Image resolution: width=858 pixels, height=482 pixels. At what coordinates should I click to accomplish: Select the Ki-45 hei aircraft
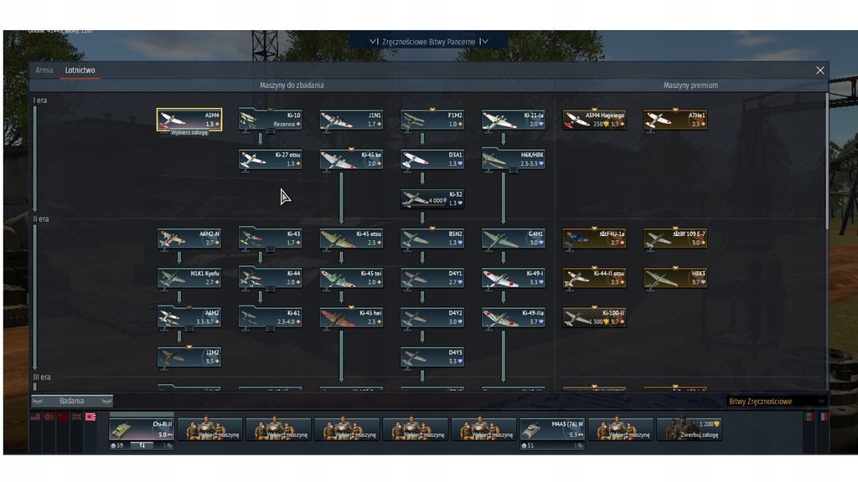click(351, 317)
